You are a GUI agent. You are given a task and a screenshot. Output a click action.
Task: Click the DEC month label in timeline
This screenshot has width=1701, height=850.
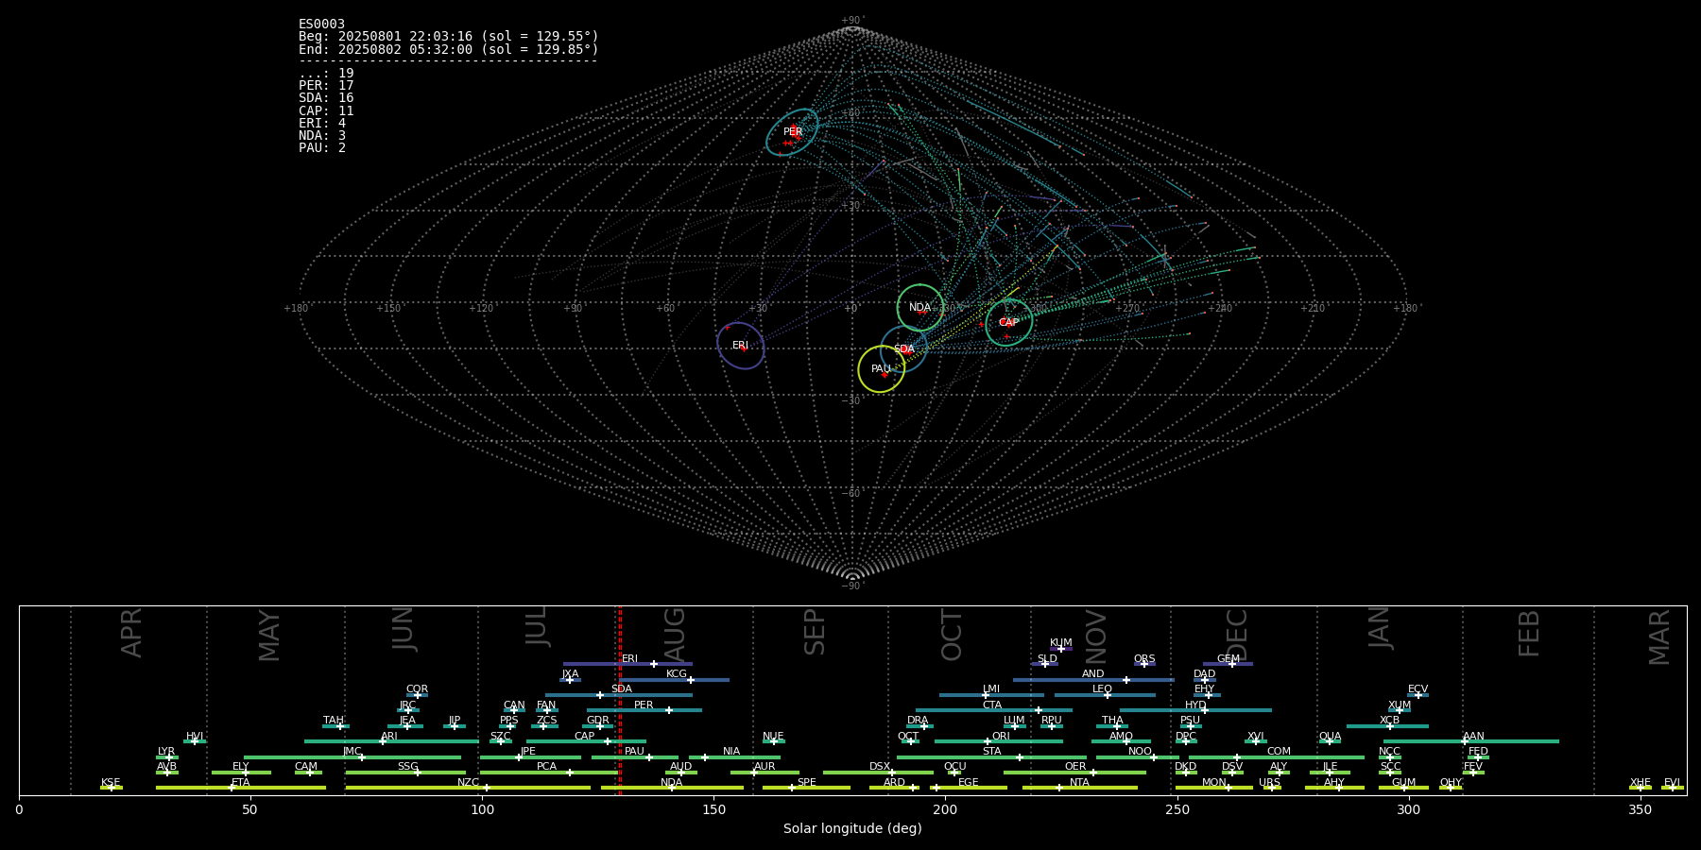tap(1237, 635)
